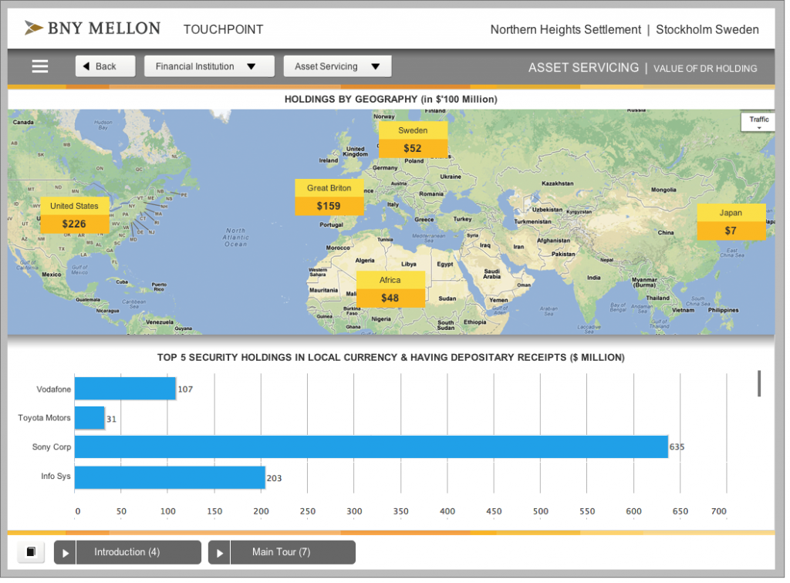Select the Great Briton $159 holding marker
790x583 pixels.
tap(329, 197)
